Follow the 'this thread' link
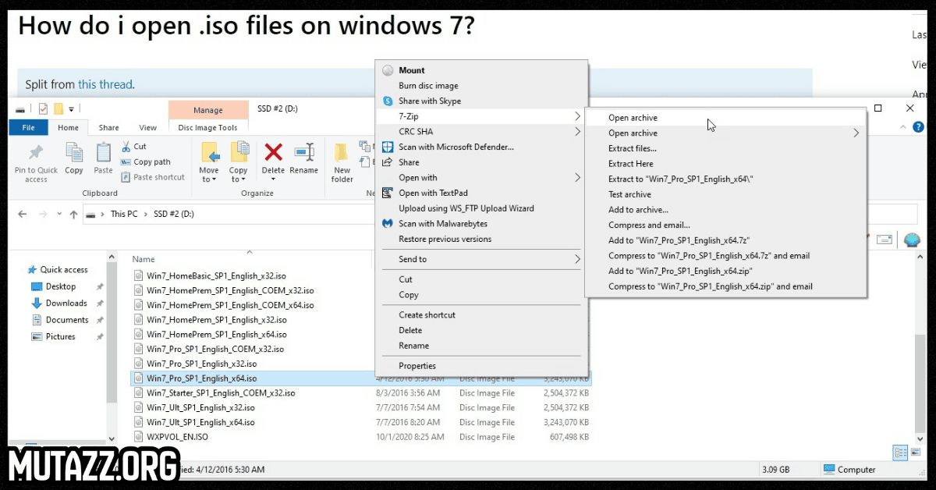The image size is (936, 490). tap(105, 84)
